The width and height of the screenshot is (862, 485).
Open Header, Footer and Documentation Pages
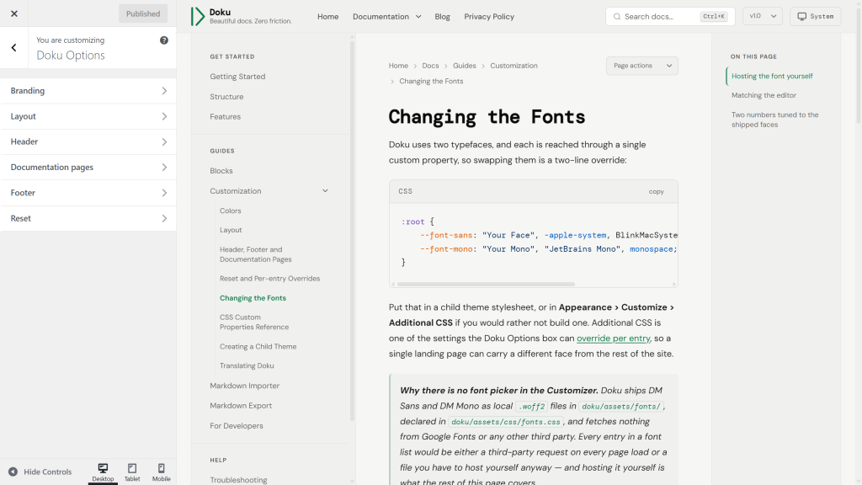256,254
